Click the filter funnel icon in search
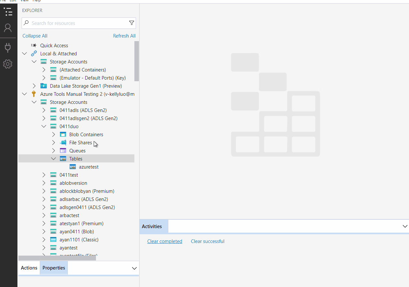Image resolution: width=409 pixels, height=287 pixels. (131, 23)
